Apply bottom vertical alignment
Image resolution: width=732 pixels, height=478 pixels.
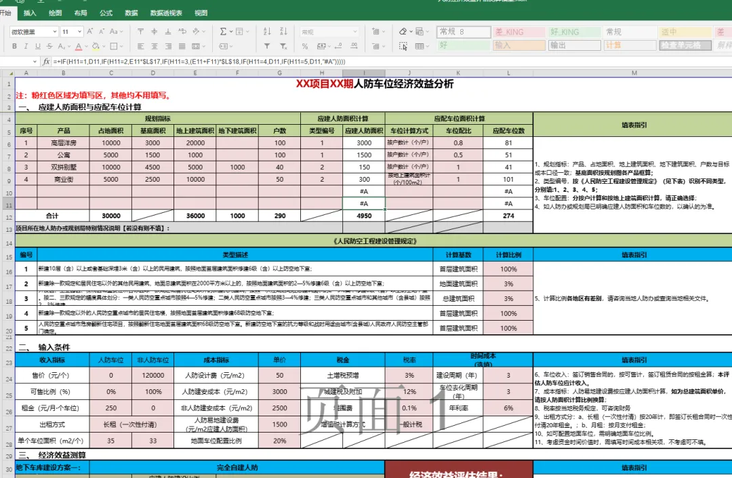168,31
